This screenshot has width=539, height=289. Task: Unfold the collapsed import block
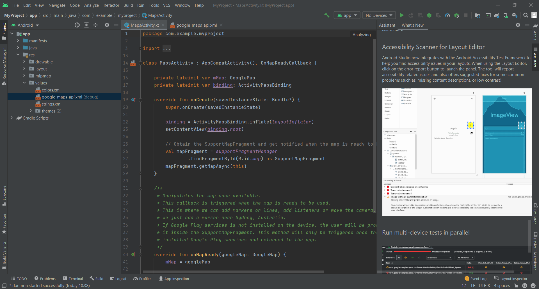[x=140, y=48]
